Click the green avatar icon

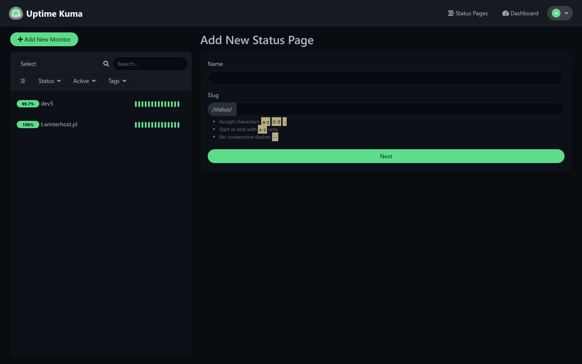point(556,13)
